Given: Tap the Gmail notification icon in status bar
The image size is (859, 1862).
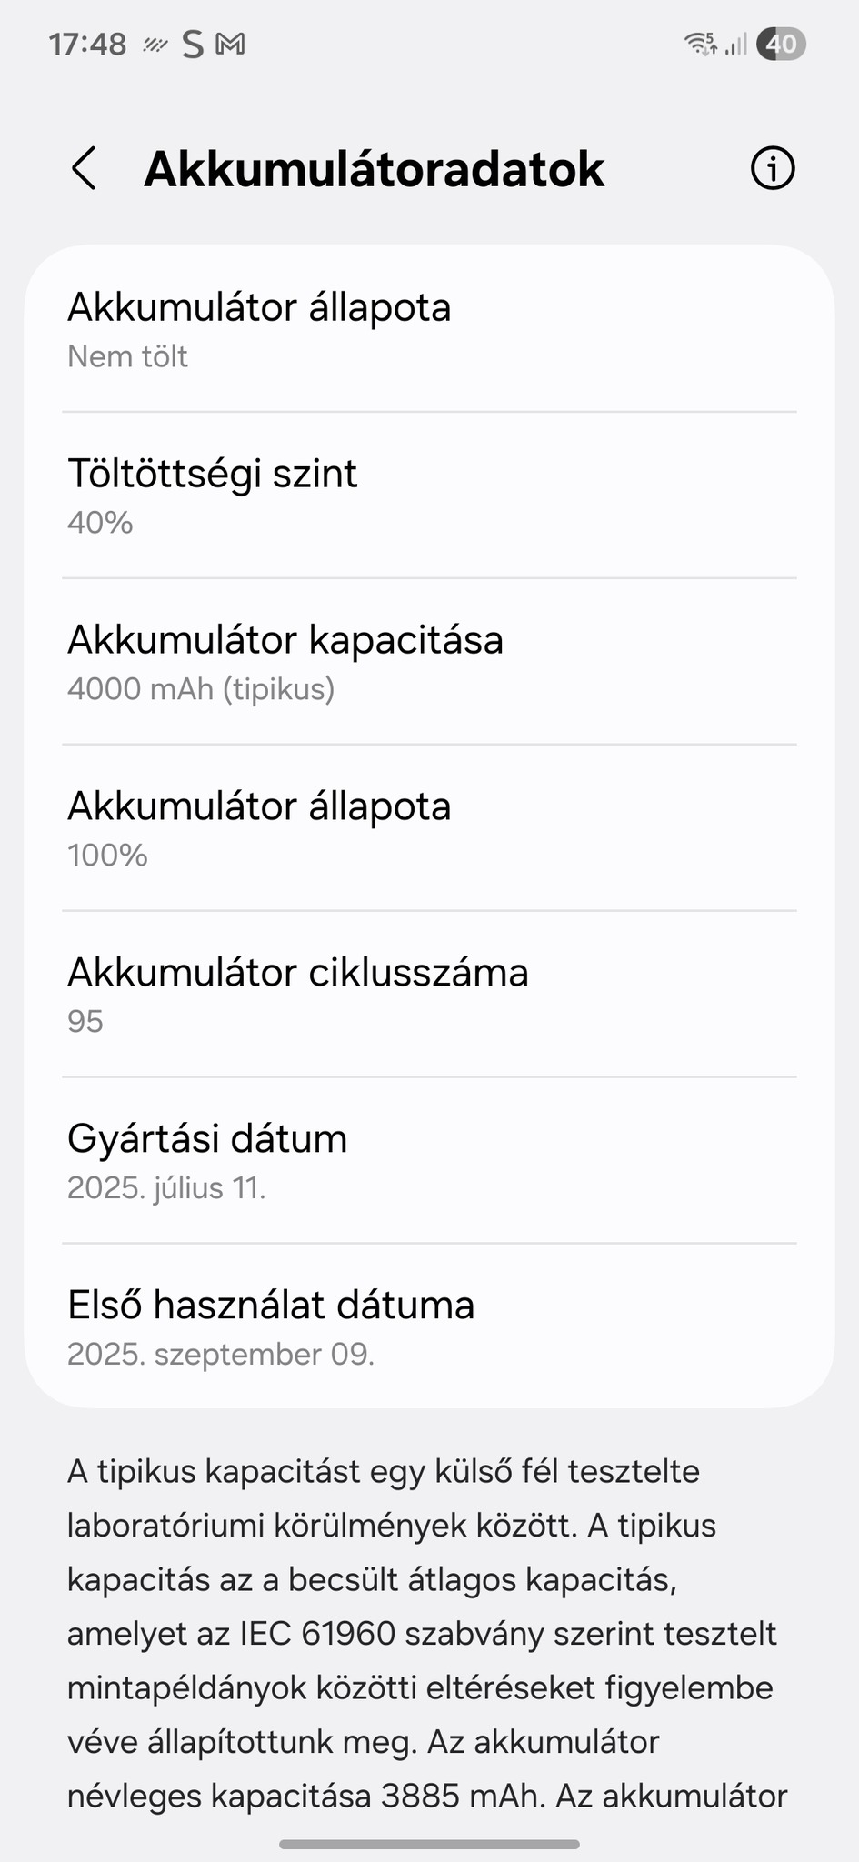Looking at the screenshot, I should point(230,44).
